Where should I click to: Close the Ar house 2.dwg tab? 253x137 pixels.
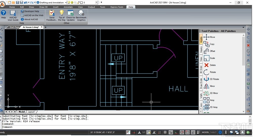pos(42,27)
